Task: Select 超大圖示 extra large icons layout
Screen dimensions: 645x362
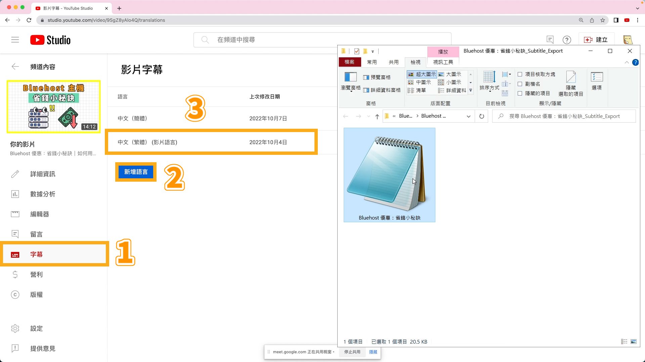Action: 422,74
